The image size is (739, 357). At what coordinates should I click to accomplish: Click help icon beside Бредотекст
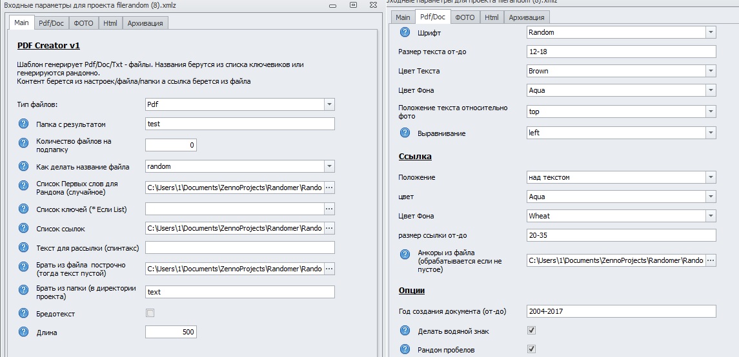click(24, 314)
